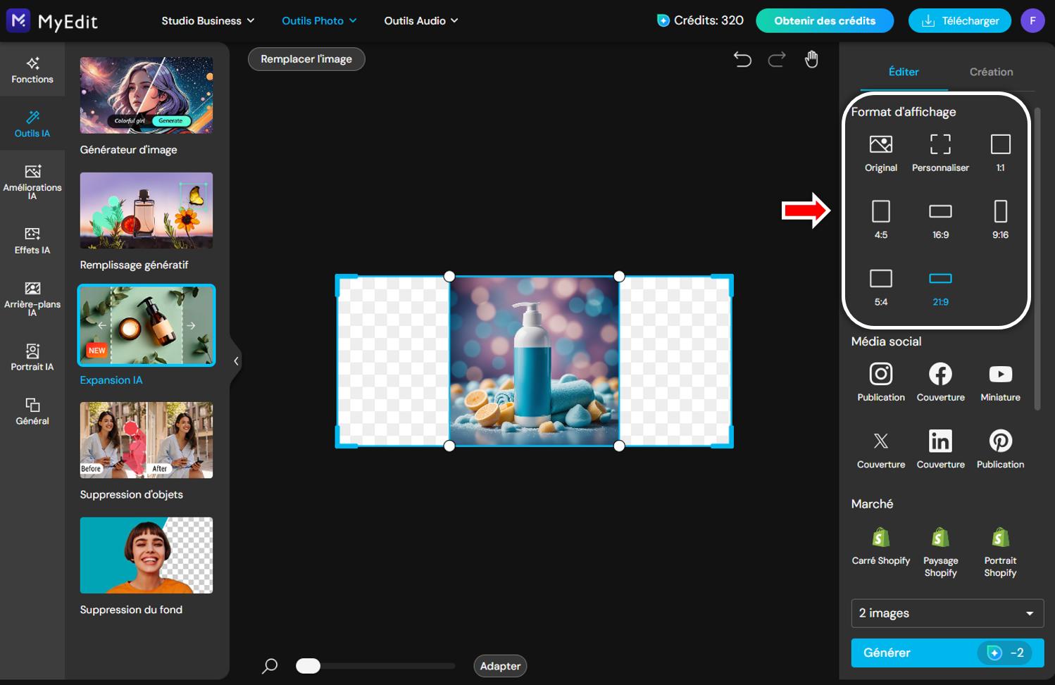
Task: Open the Général tools section
Action: tap(32, 412)
